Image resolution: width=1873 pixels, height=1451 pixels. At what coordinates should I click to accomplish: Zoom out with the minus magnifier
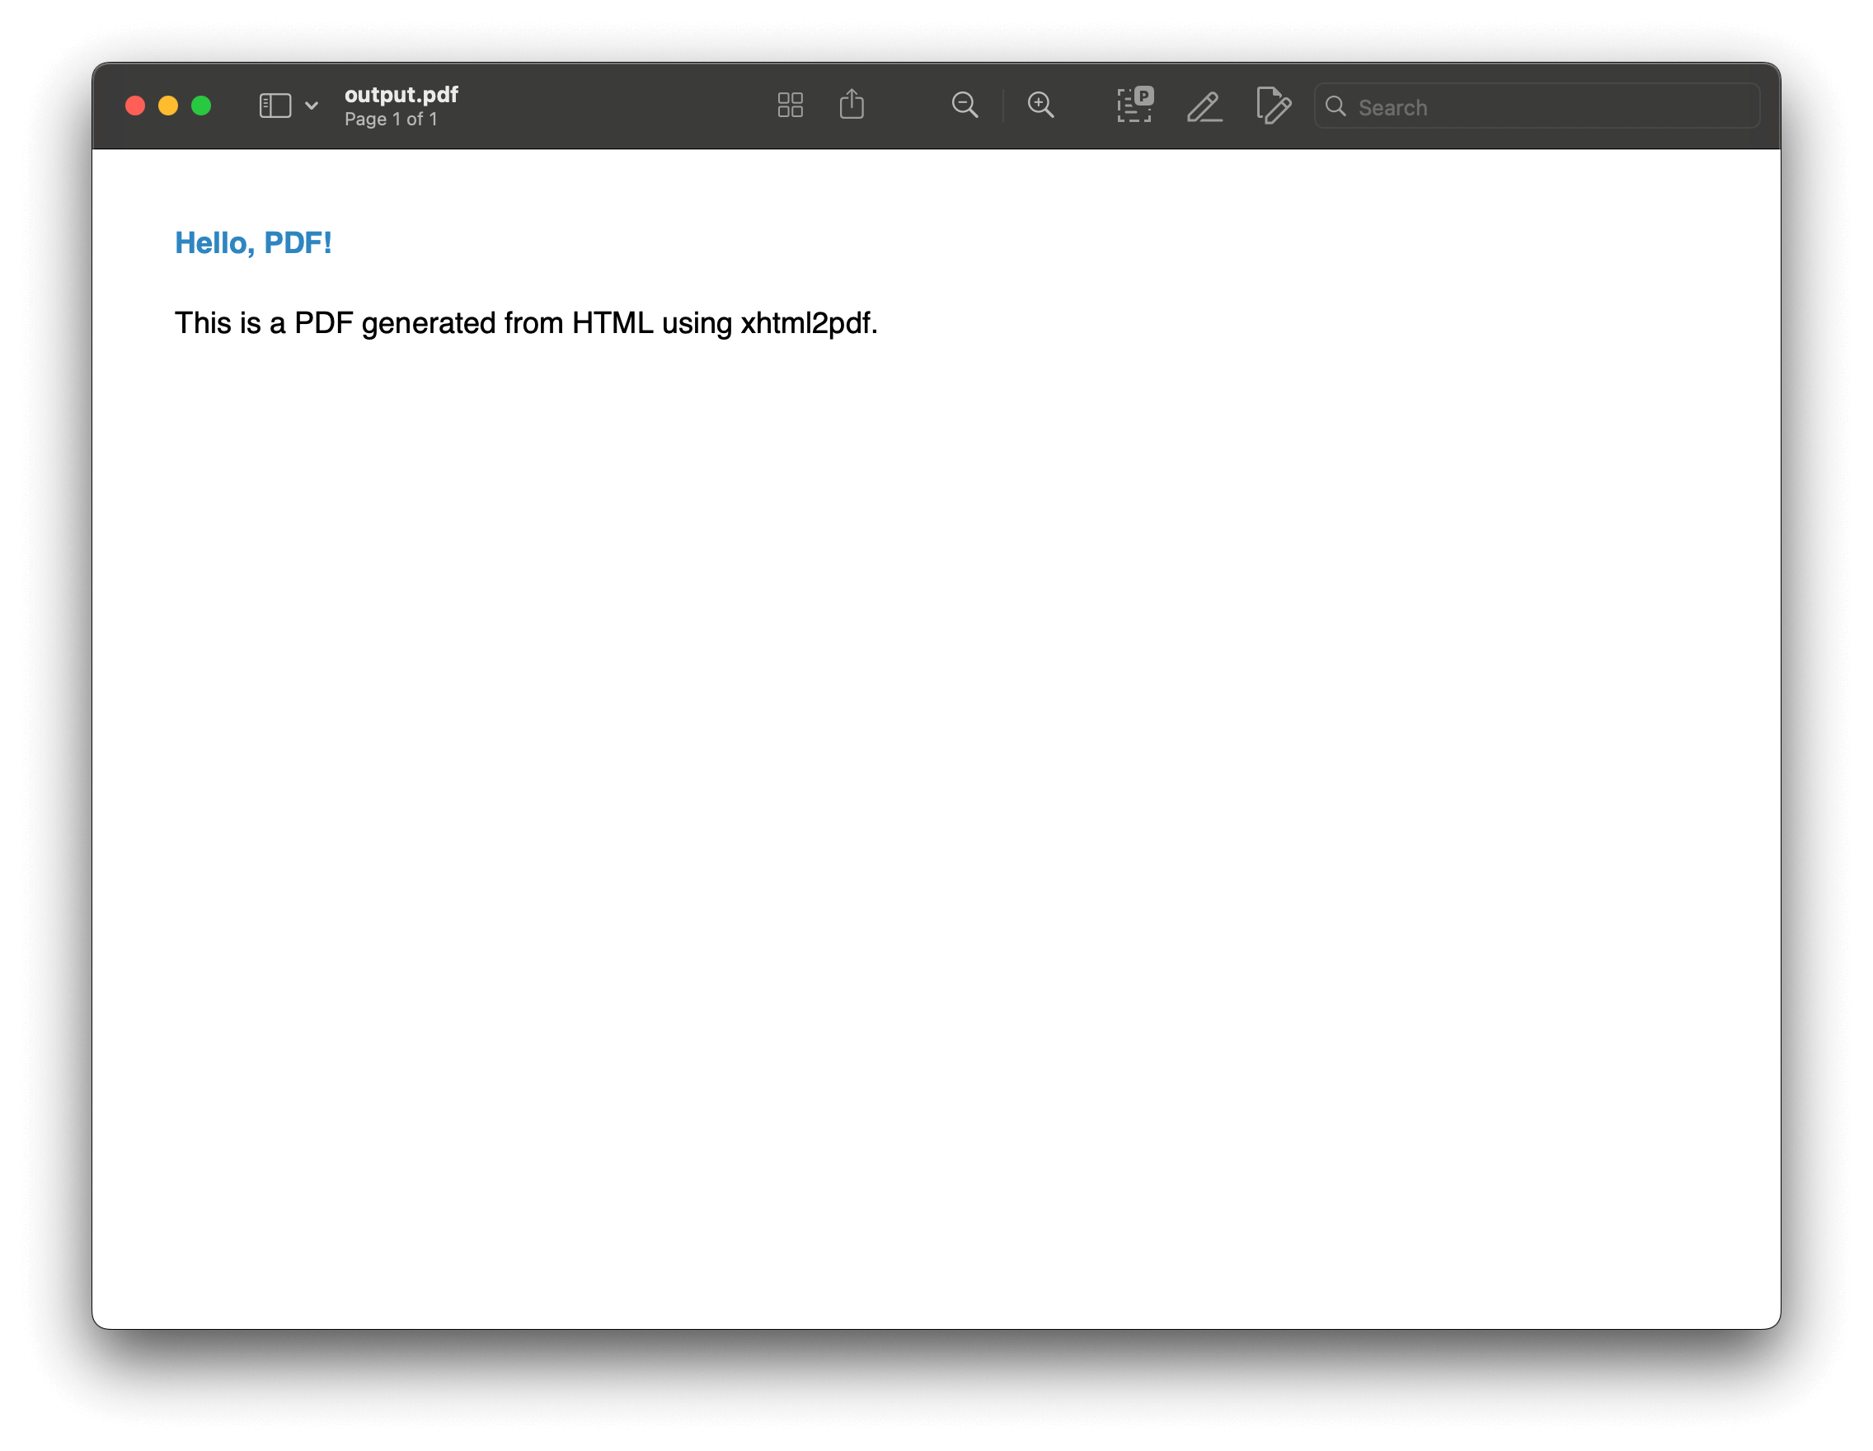click(965, 106)
